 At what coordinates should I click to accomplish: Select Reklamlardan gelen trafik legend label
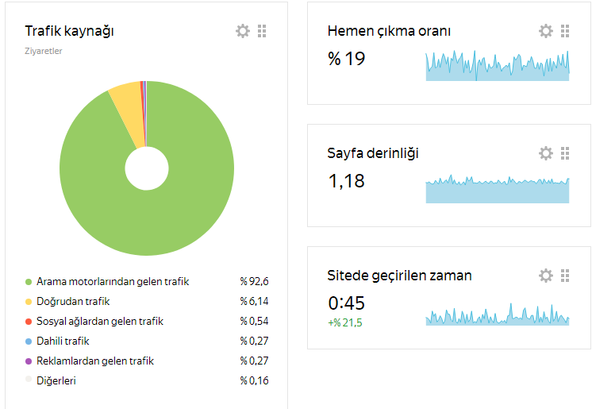[95, 361]
